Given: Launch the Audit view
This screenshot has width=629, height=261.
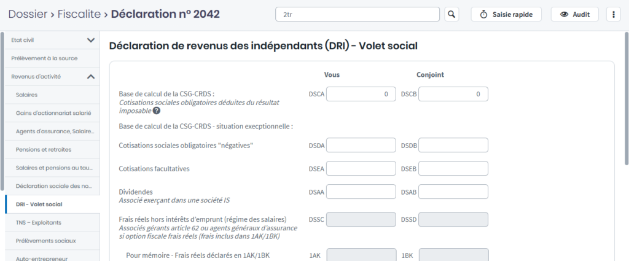Looking at the screenshot, I should pos(575,14).
